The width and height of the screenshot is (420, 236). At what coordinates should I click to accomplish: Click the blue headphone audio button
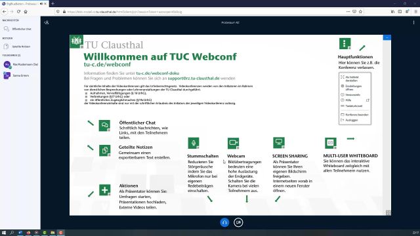click(224, 222)
